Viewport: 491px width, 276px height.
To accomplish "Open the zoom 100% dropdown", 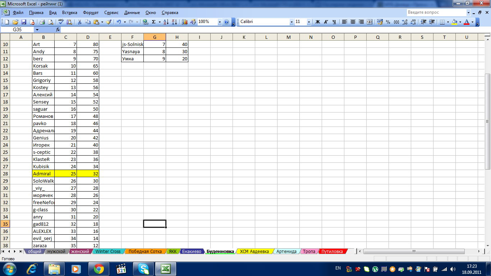I will pyautogui.click(x=220, y=22).
